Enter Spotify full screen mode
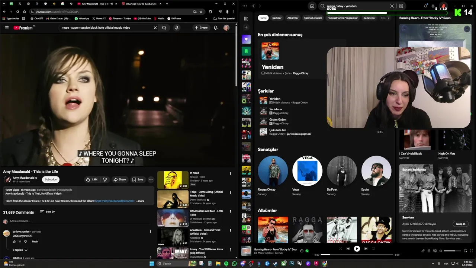This screenshot has width=476, height=268. click(x=471, y=251)
